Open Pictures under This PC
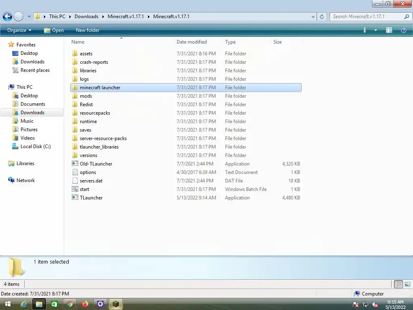The image size is (413, 310). point(29,130)
